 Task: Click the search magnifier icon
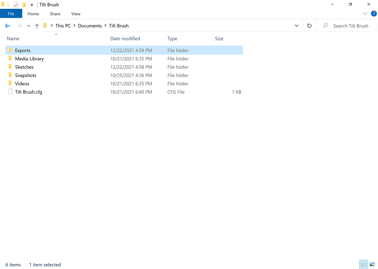(326, 26)
